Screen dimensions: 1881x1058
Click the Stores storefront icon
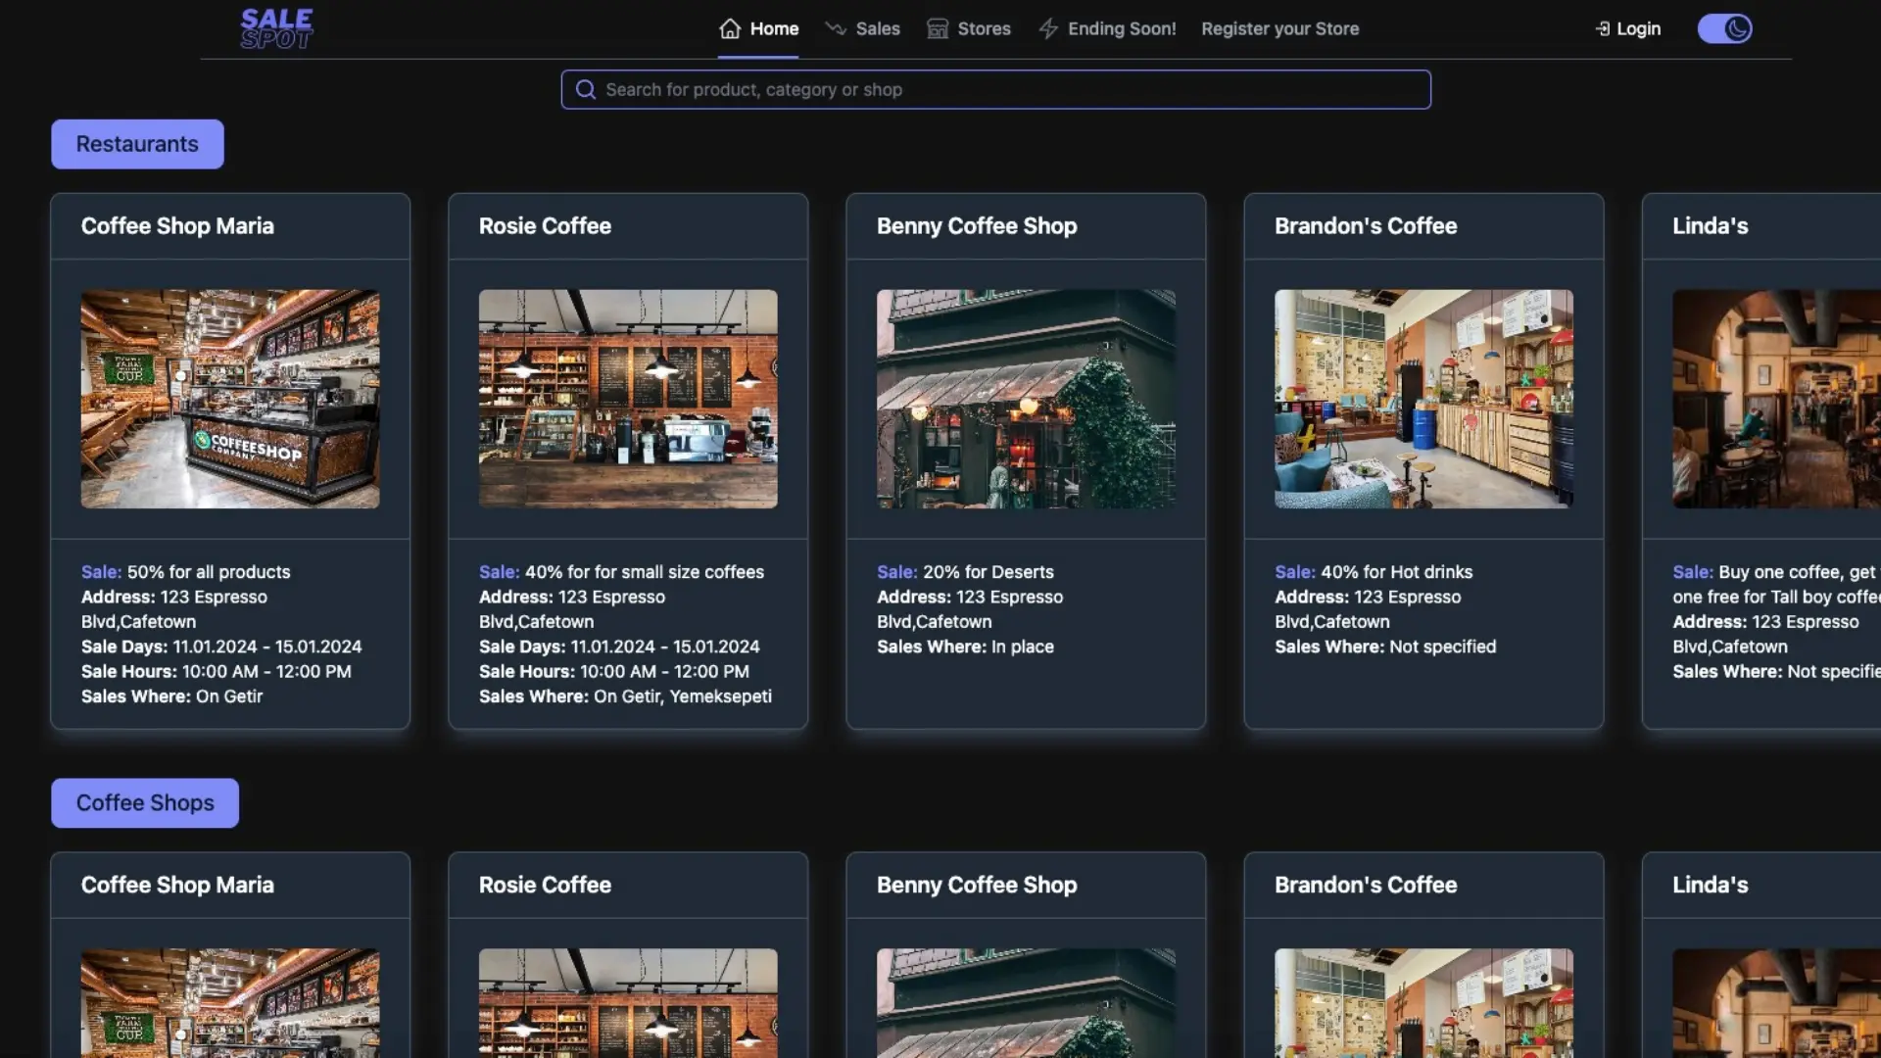point(938,28)
